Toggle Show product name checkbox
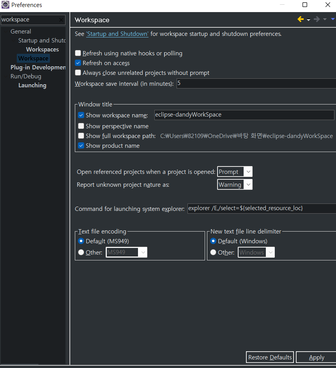This screenshot has width=336, height=368. coord(81,145)
